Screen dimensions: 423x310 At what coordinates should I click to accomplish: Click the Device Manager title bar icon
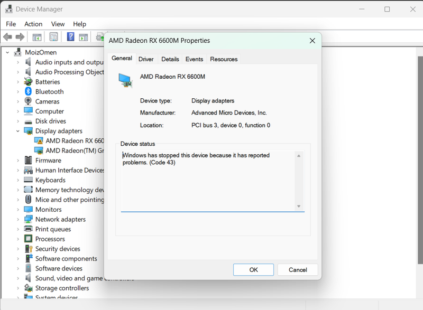click(9, 9)
